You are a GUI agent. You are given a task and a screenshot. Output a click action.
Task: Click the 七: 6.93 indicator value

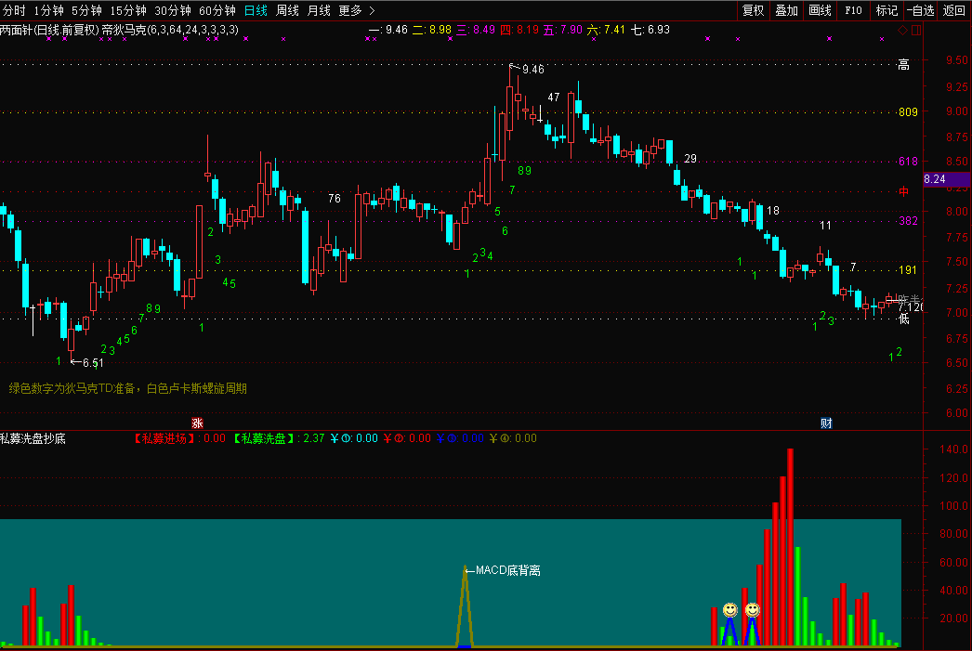point(650,30)
